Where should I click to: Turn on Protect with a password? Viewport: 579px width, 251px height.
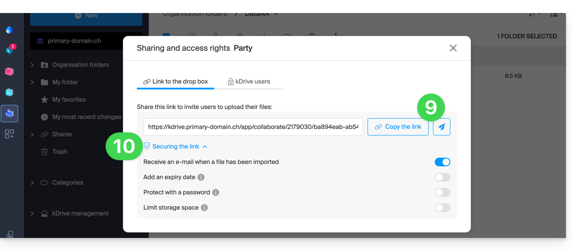point(442,192)
